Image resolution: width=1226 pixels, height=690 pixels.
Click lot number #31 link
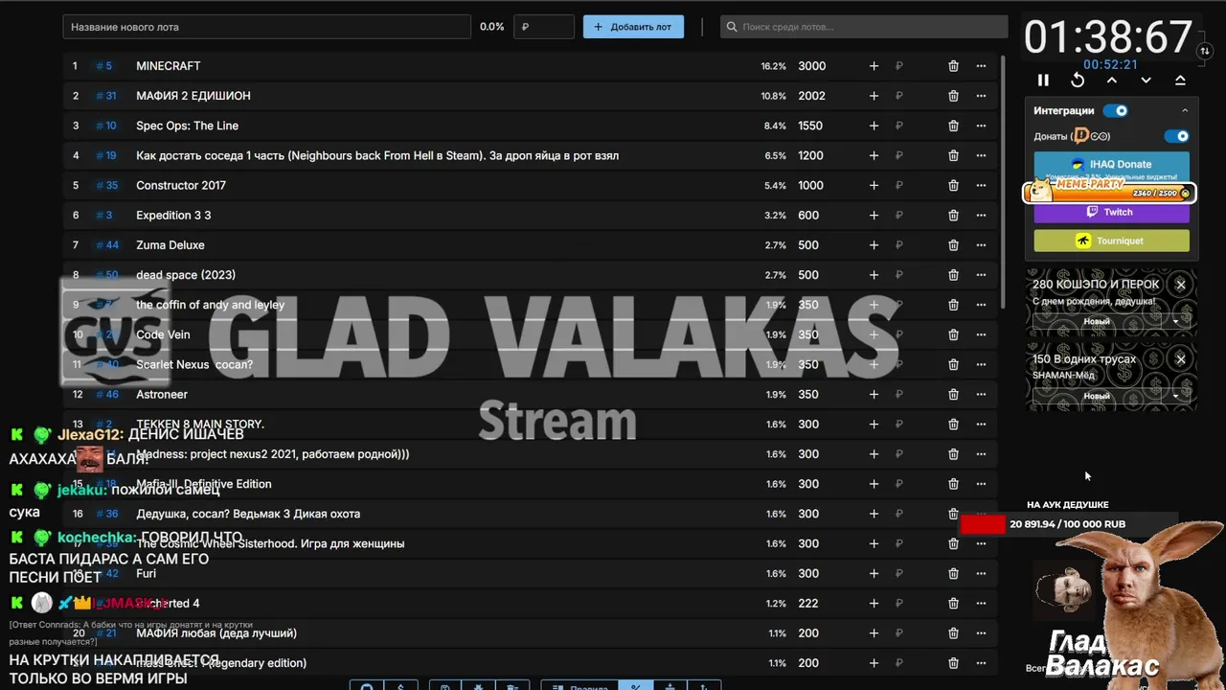click(106, 96)
